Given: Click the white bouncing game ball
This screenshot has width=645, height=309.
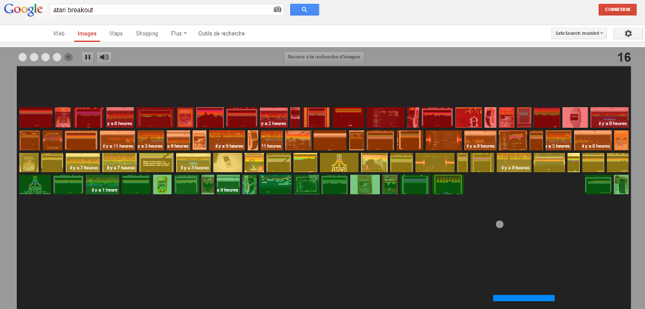Looking at the screenshot, I should pos(499,224).
